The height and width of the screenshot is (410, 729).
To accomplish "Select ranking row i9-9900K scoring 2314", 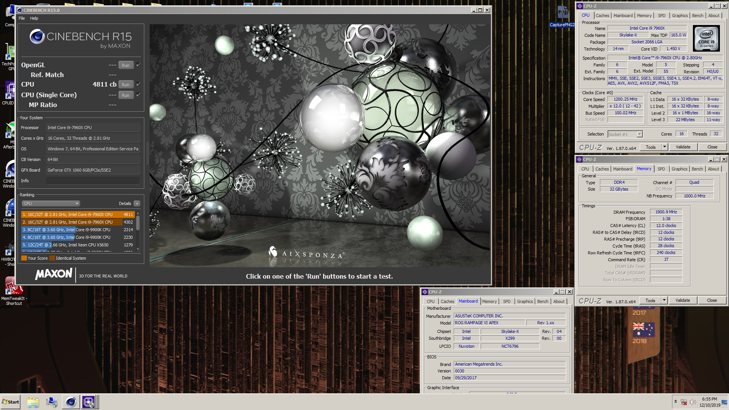I will coord(78,230).
